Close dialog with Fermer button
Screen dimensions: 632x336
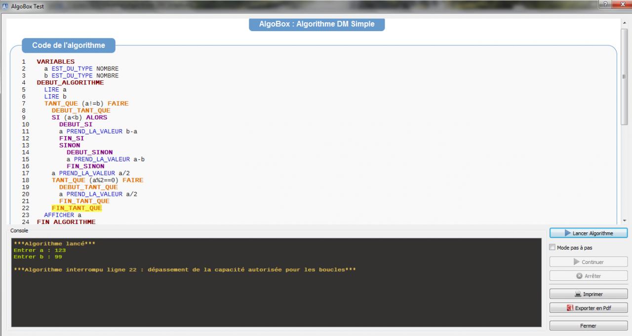pyautogui.click(x=589, y=326)
